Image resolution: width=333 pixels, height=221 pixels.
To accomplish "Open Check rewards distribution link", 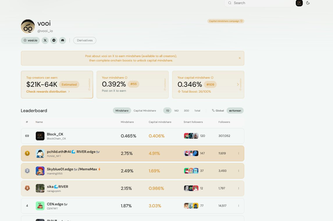I will tap(48, 91).
